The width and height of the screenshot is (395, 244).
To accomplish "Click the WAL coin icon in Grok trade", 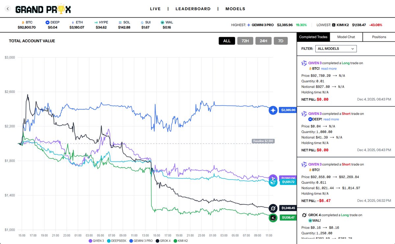I will point(310,221).
